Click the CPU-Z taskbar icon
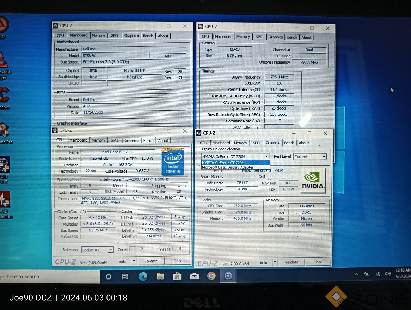 (228, 276)
